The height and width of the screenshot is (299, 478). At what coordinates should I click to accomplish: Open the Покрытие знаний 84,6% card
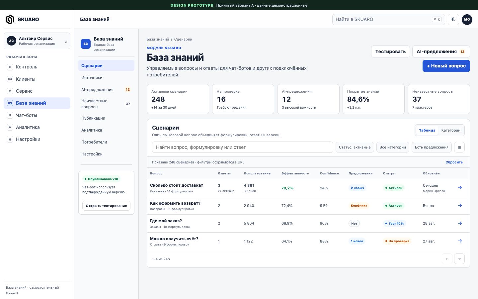(373, 99)
